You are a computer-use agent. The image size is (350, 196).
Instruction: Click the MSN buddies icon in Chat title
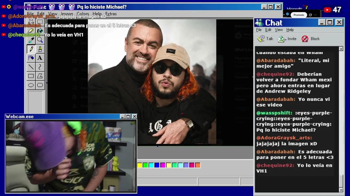[259, 23]
